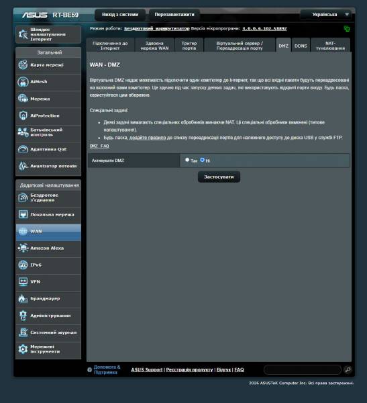Image resolution: width=367 pixels, height=403 pixels.
Task: Click the Адаптивна QoE gauge icon
Action: coord(23,149)
